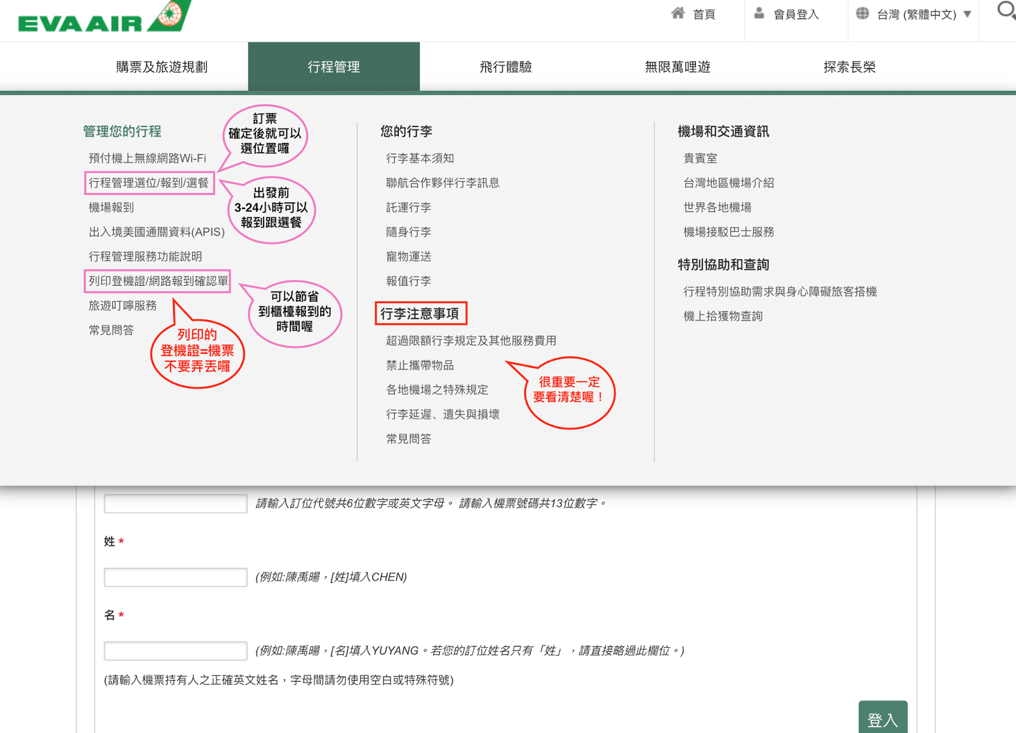The width and height of the screenshot is (1016, 733).
Task: Open 隨身行李 link
Action: 408,232
